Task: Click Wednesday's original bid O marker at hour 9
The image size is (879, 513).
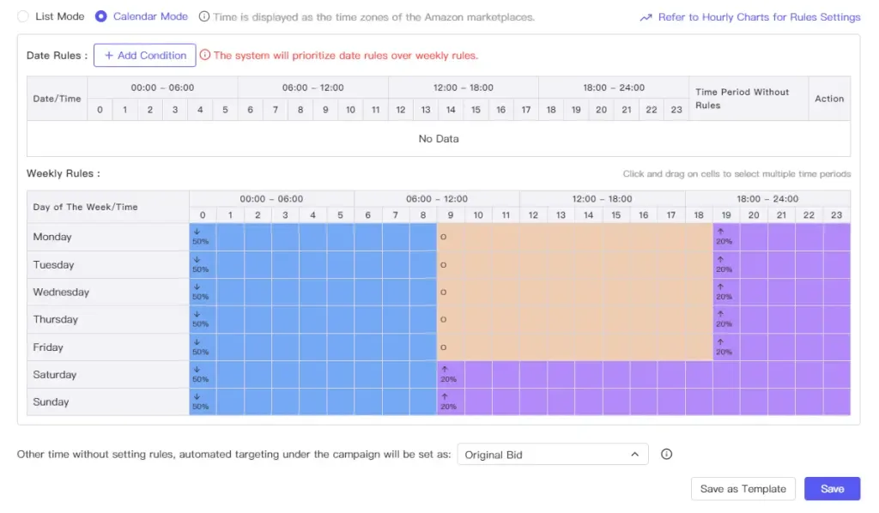Action: point(444,292)
